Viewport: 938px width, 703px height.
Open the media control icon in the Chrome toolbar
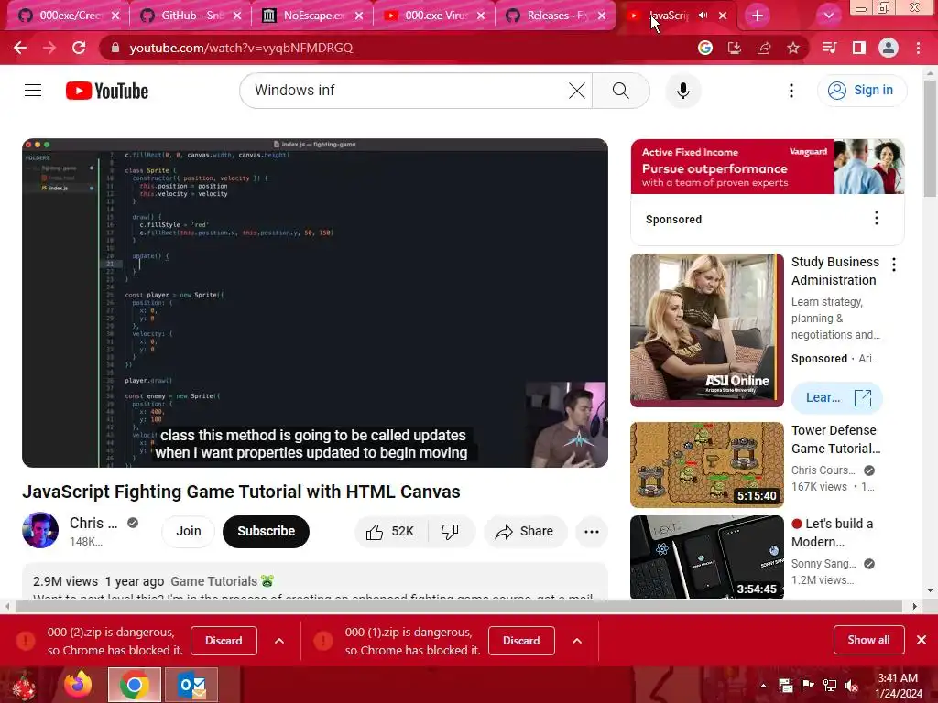click(x=830, y=48)
